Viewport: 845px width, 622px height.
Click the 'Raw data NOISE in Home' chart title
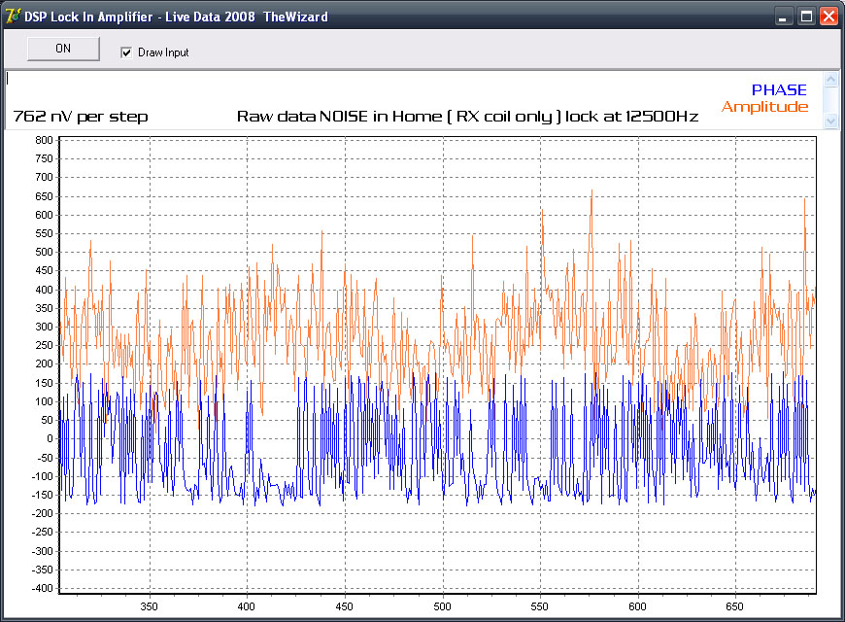coord(467,117)
